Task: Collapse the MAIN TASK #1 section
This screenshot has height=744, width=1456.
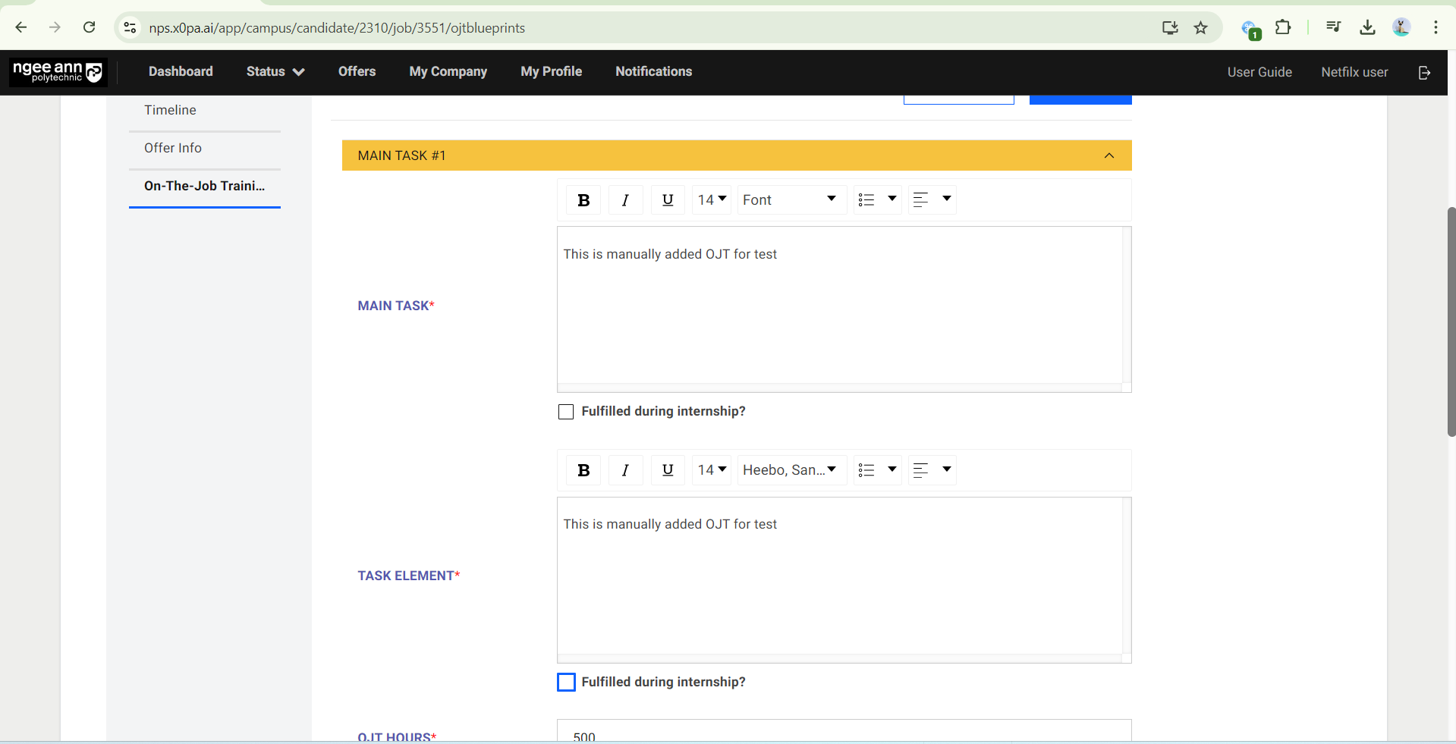Action: tap(1109, 155)
